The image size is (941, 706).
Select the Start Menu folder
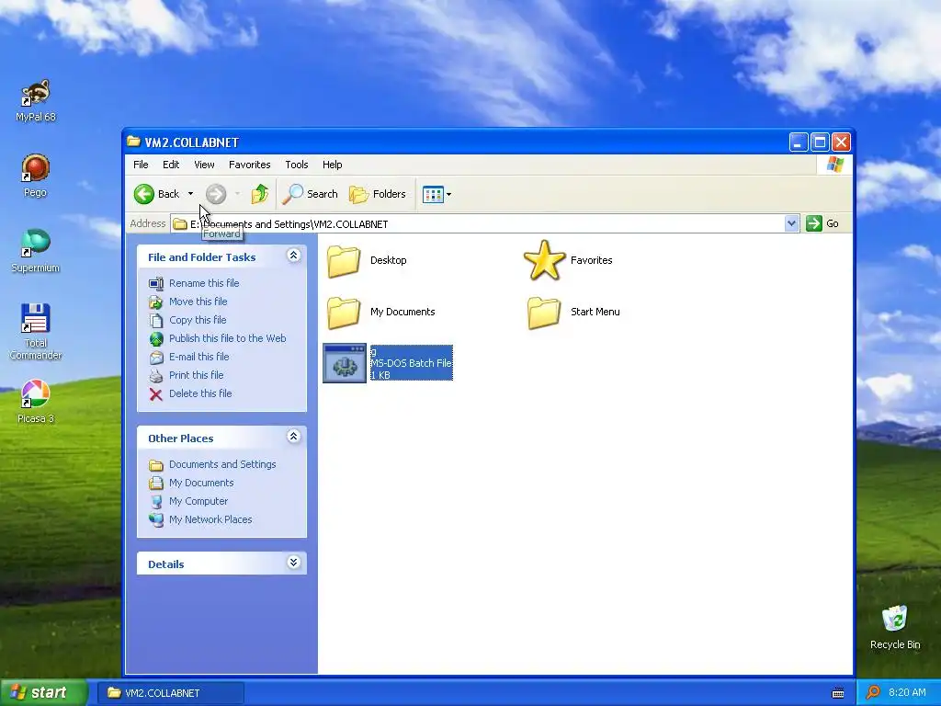[544, 313]
